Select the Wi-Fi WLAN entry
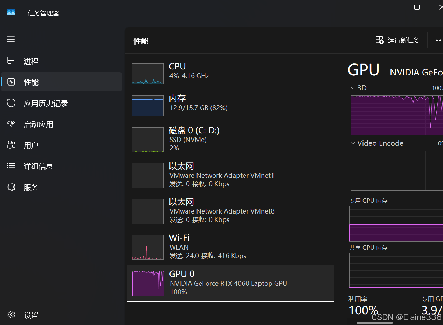Viewport: 443px width, 325px height. coord(230,247)
